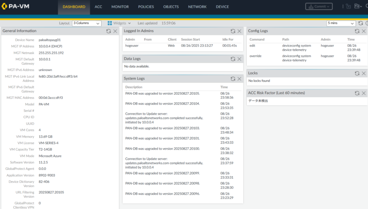Open the Widgets menu
This screenshot has height=209, width=368.
119,23
